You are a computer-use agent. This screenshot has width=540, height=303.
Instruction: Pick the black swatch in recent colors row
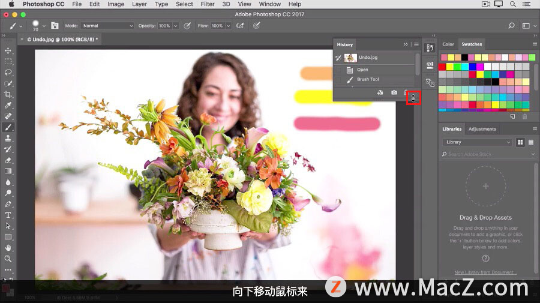[x=464, y=57]
